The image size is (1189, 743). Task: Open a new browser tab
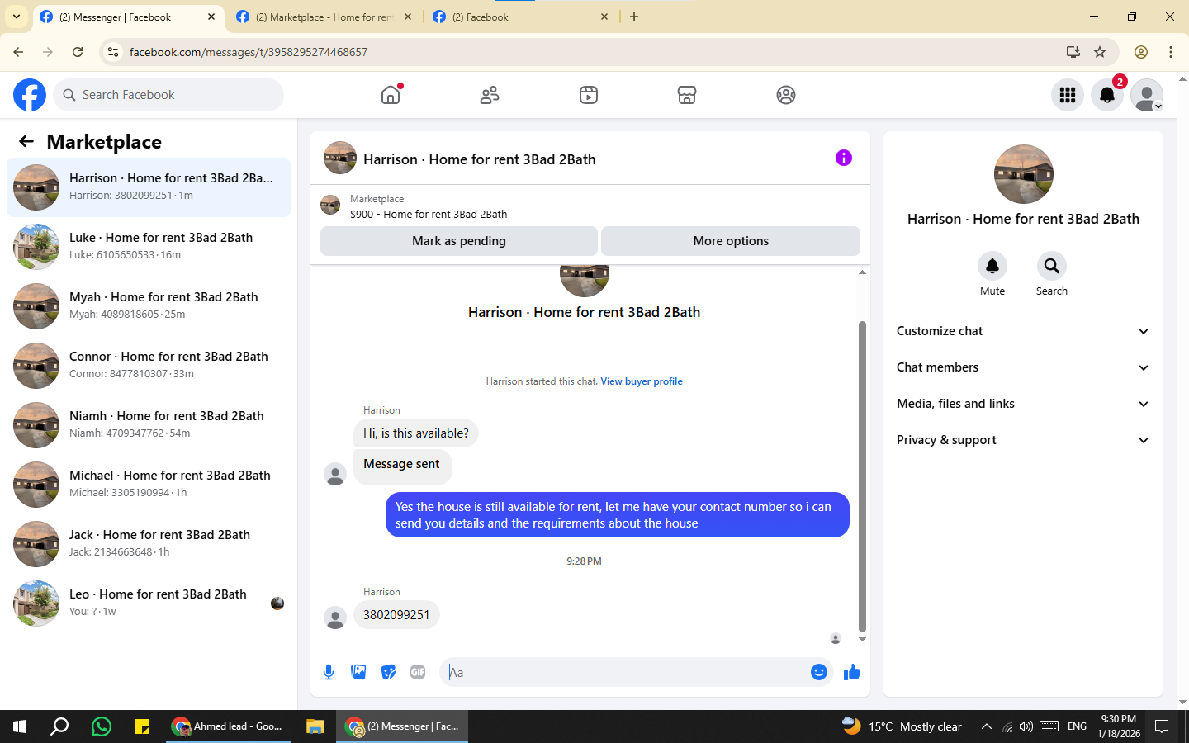click(x=634, y=17)
